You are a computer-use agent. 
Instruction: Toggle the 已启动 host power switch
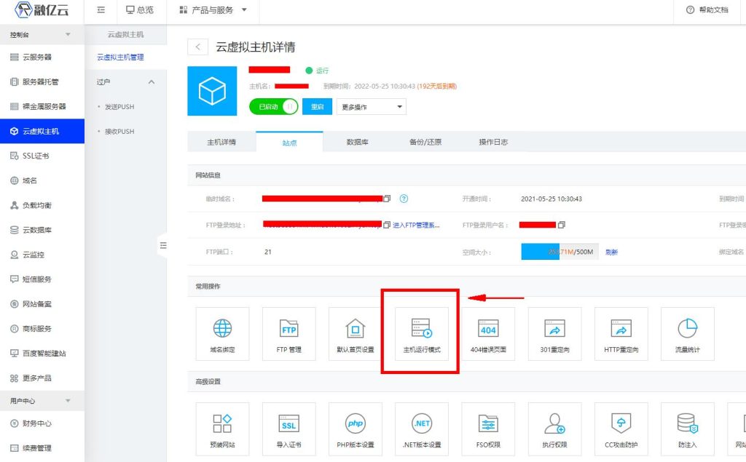pyautogui.click(x=273, y=106)
